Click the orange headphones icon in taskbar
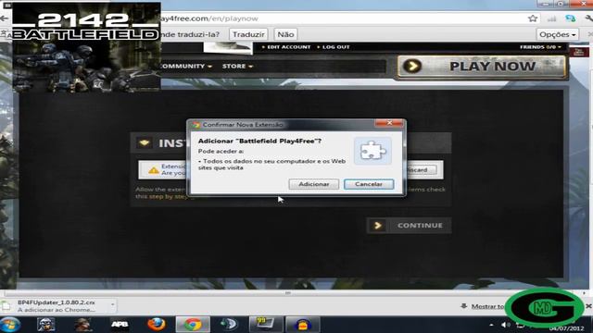 303,325
